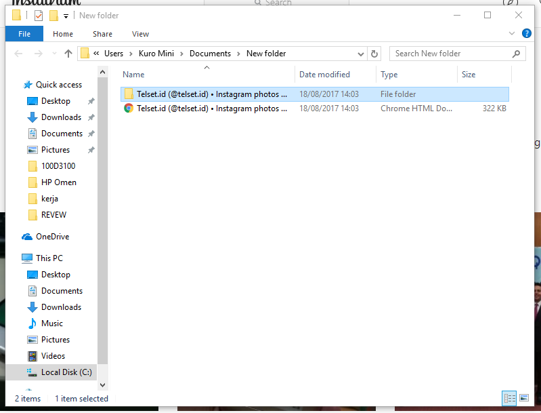Navigate to Documents in the address breadcrumb
This screenshot has width=541, height=413.
[x=210, y=54]
